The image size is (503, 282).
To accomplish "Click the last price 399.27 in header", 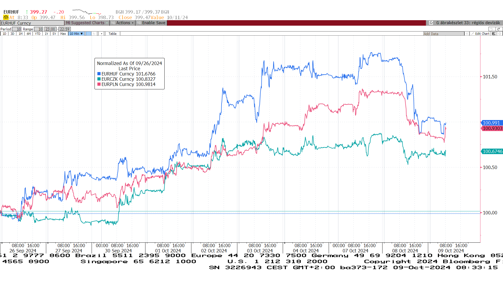I will (x=38, y=12).
